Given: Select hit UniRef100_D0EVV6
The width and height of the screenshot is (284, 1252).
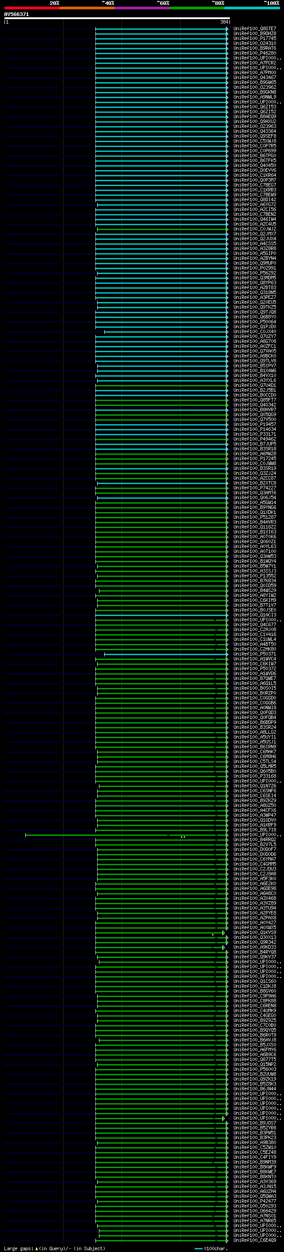Looking at the screenshot, I should coord(255,170).
